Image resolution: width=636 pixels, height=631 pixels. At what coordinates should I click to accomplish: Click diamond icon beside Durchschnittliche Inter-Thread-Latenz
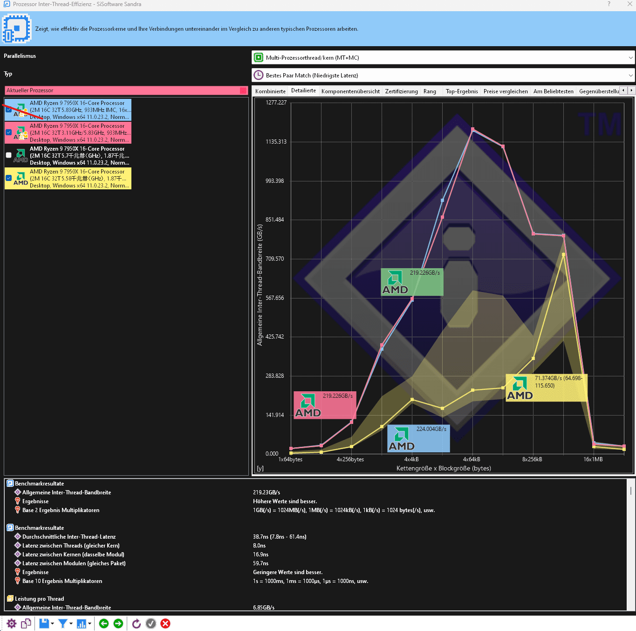click(18, 537)
